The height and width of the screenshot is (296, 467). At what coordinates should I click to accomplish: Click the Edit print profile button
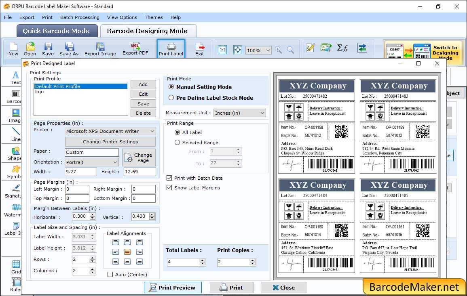pyautogui.click(x=143, y=94)
